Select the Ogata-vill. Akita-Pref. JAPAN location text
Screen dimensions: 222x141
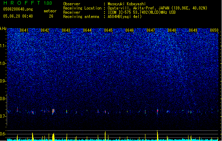157,8
